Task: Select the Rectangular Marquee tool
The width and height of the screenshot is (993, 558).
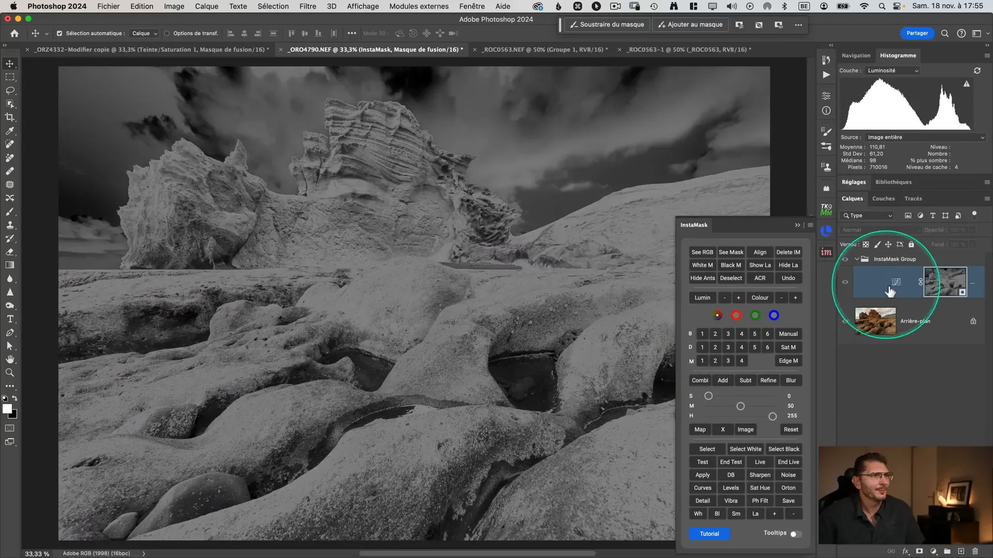Action: pyautogui.click(x=10, y=77)
